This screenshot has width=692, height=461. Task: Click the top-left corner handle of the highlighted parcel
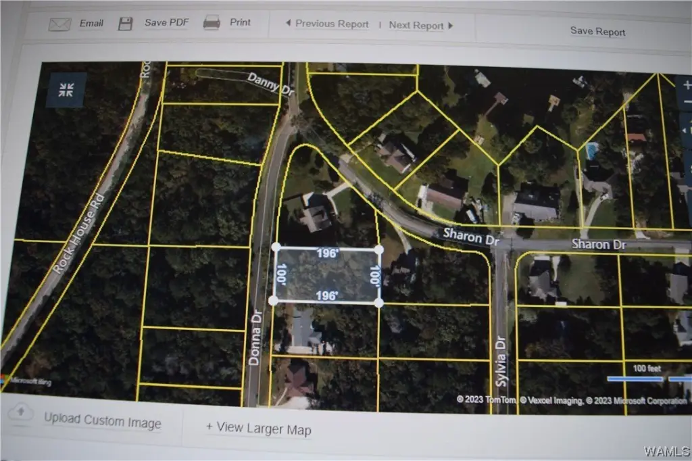(x=276, y=248)
